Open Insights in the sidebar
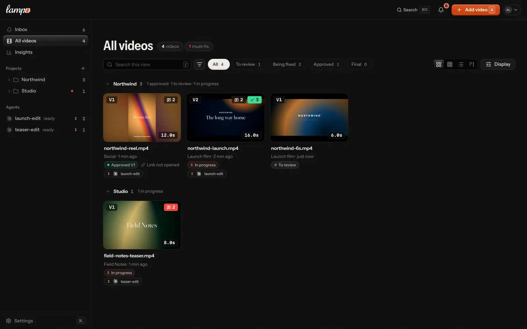This screenshot has height=329, width=527. (45, 52)
